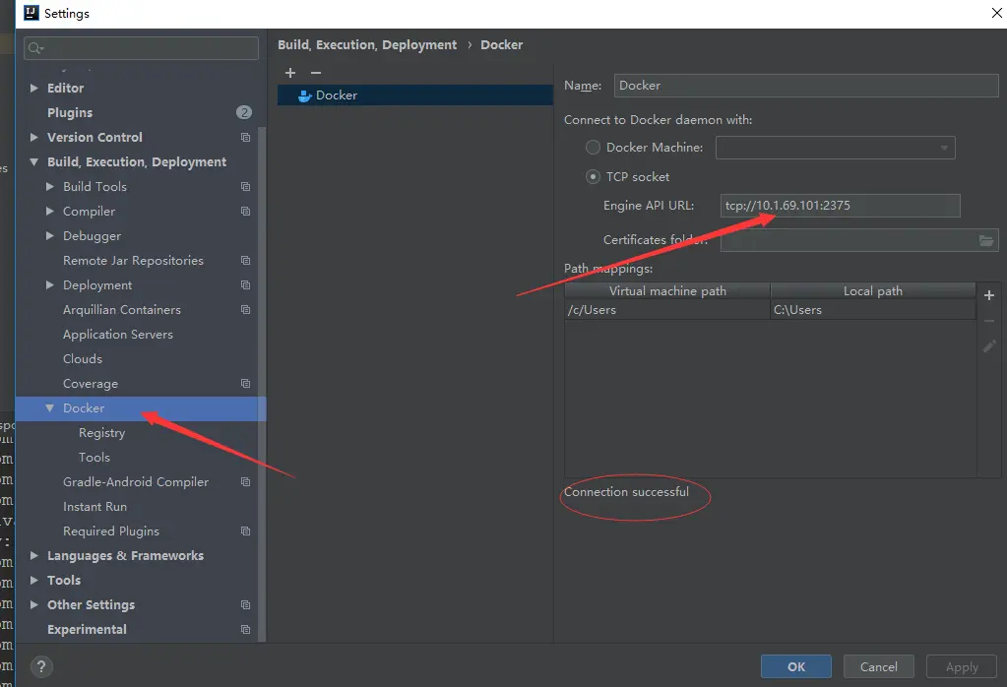Close the Settings dialog

(996, 13)
